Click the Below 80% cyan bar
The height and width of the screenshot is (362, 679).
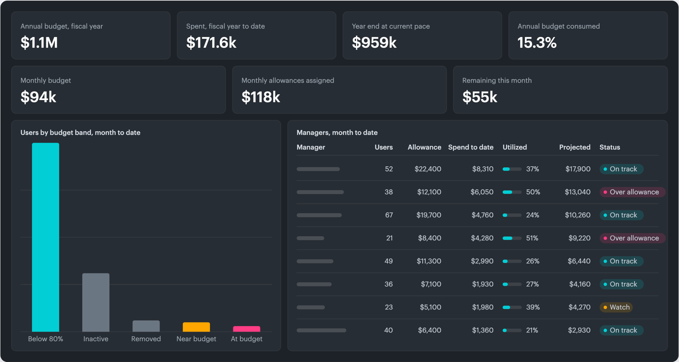tap(46, 237)
